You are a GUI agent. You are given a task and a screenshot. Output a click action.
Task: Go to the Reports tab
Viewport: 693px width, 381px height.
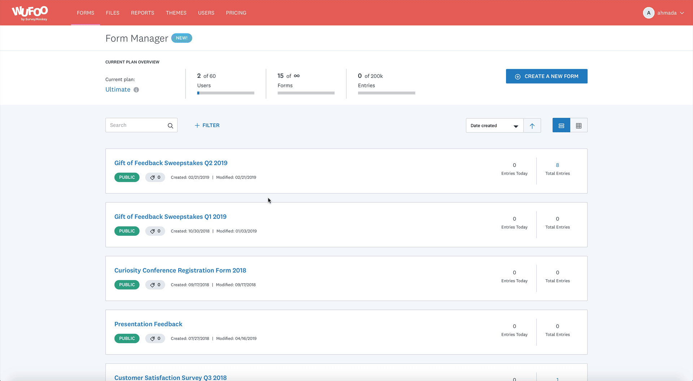click(143, 13)
